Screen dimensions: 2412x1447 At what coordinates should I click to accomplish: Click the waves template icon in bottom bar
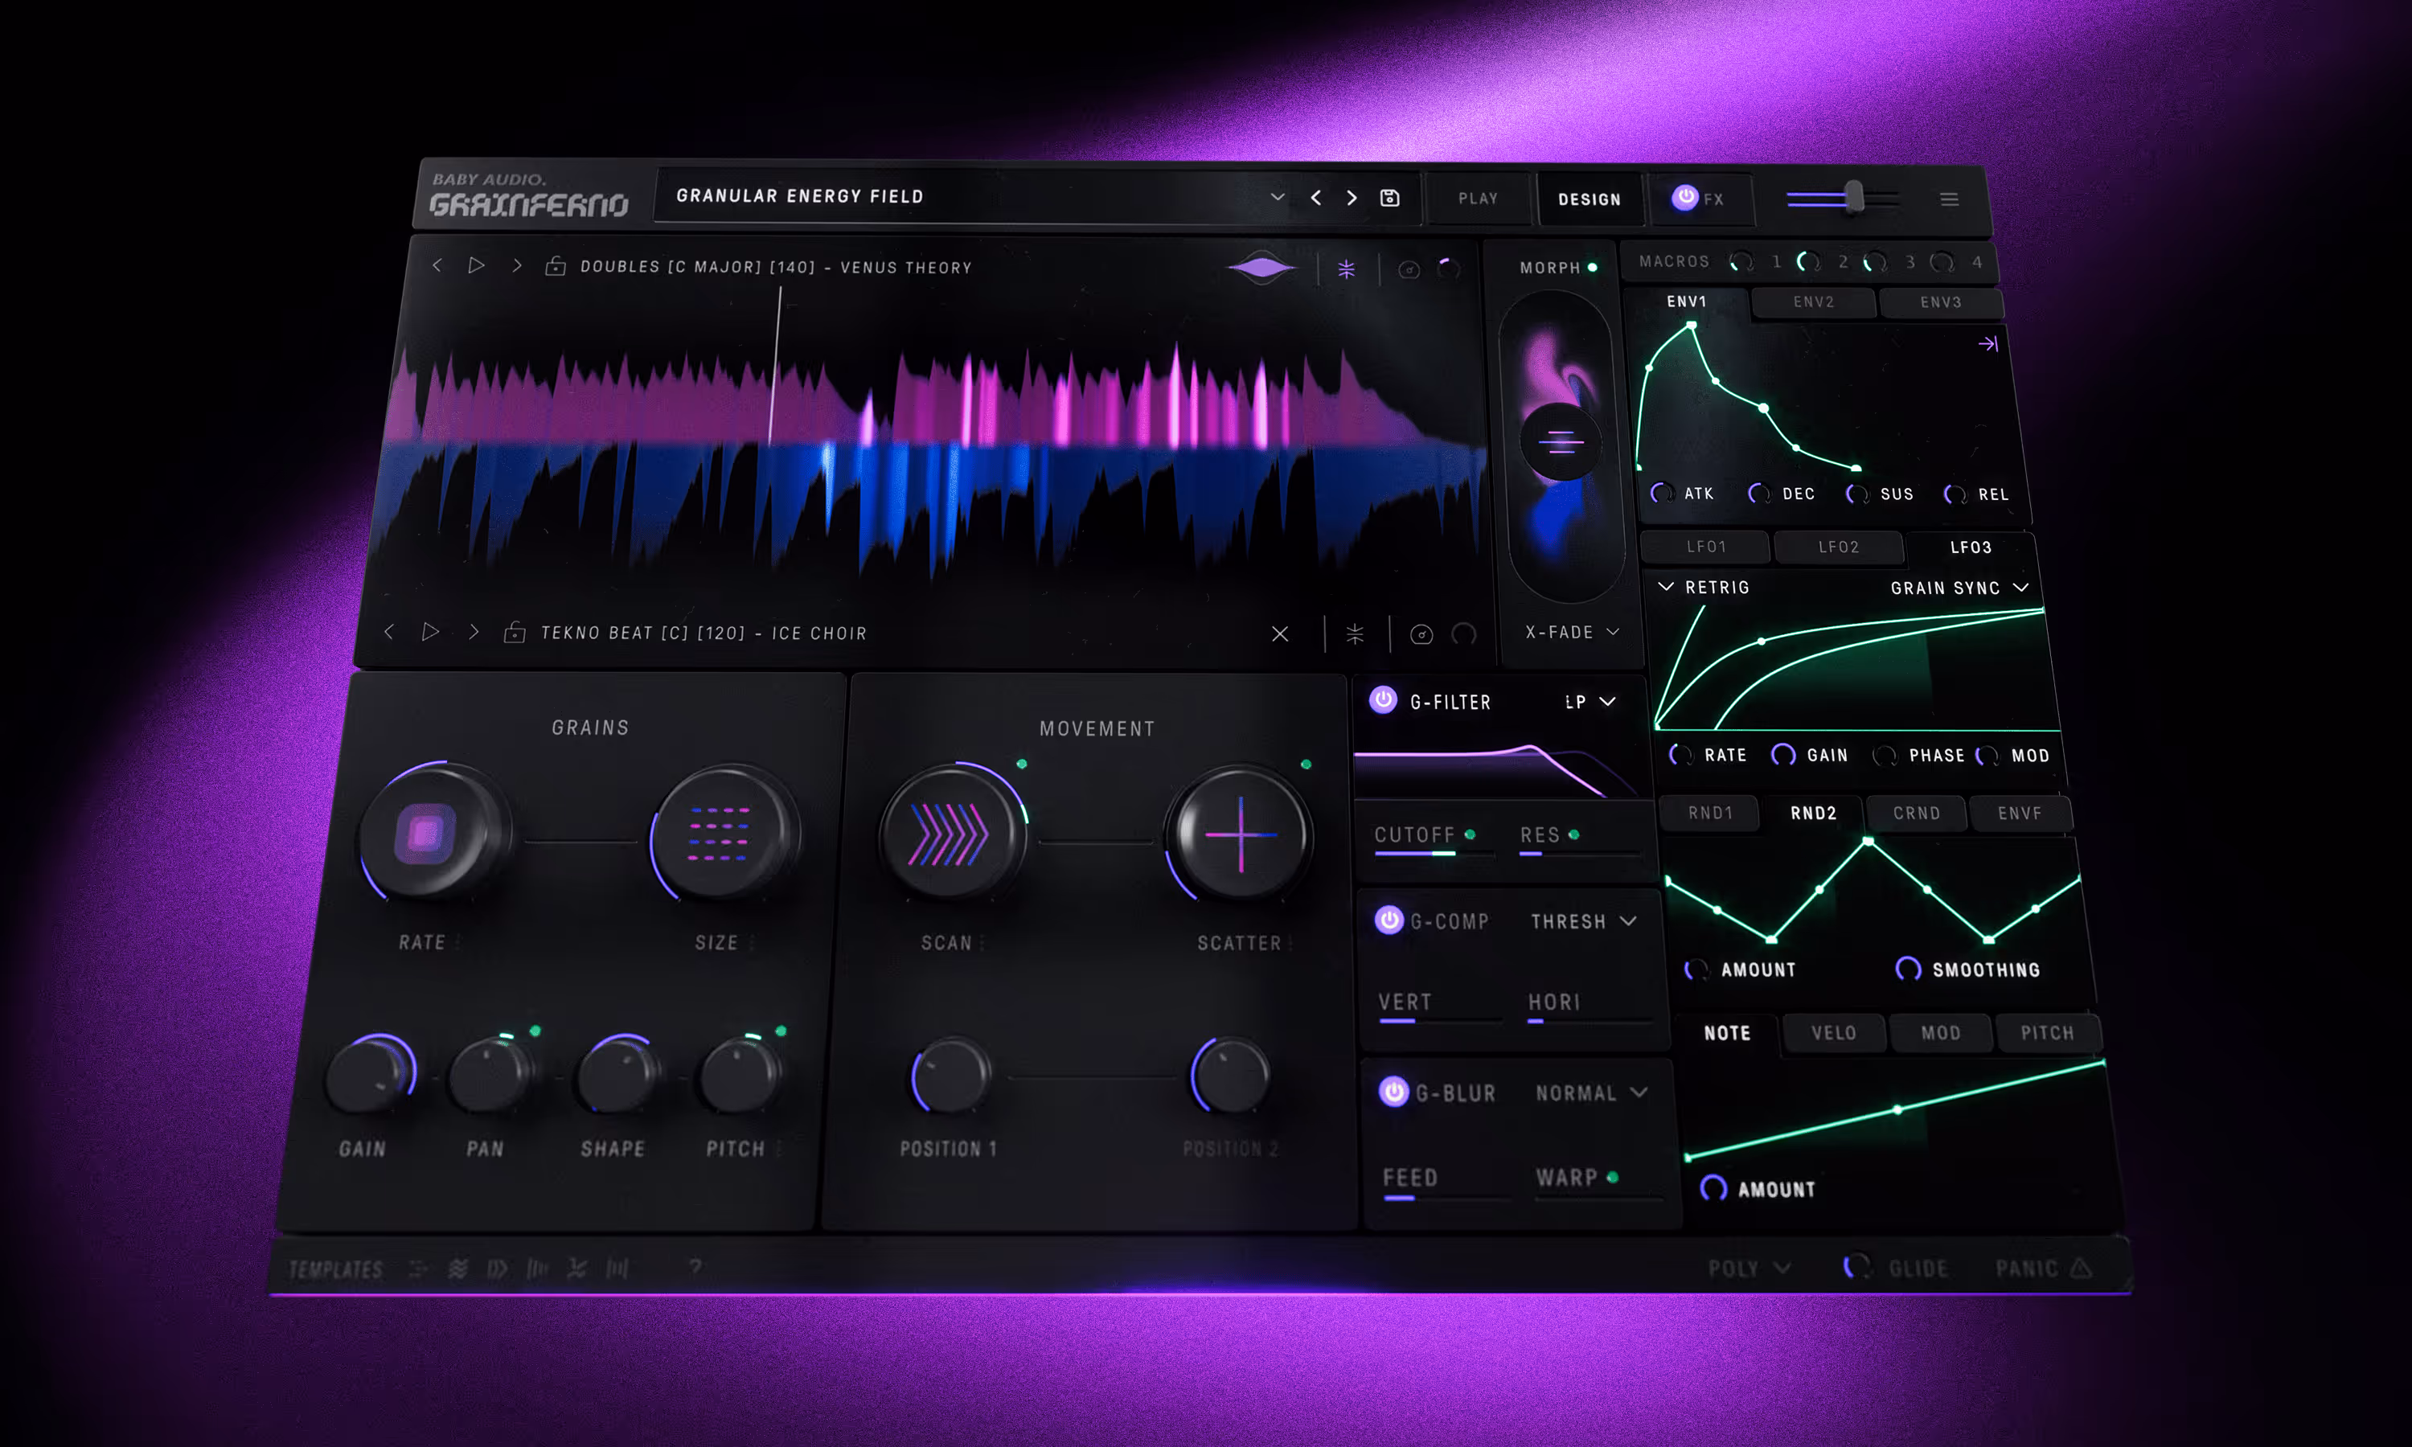tap(457, 1268)
